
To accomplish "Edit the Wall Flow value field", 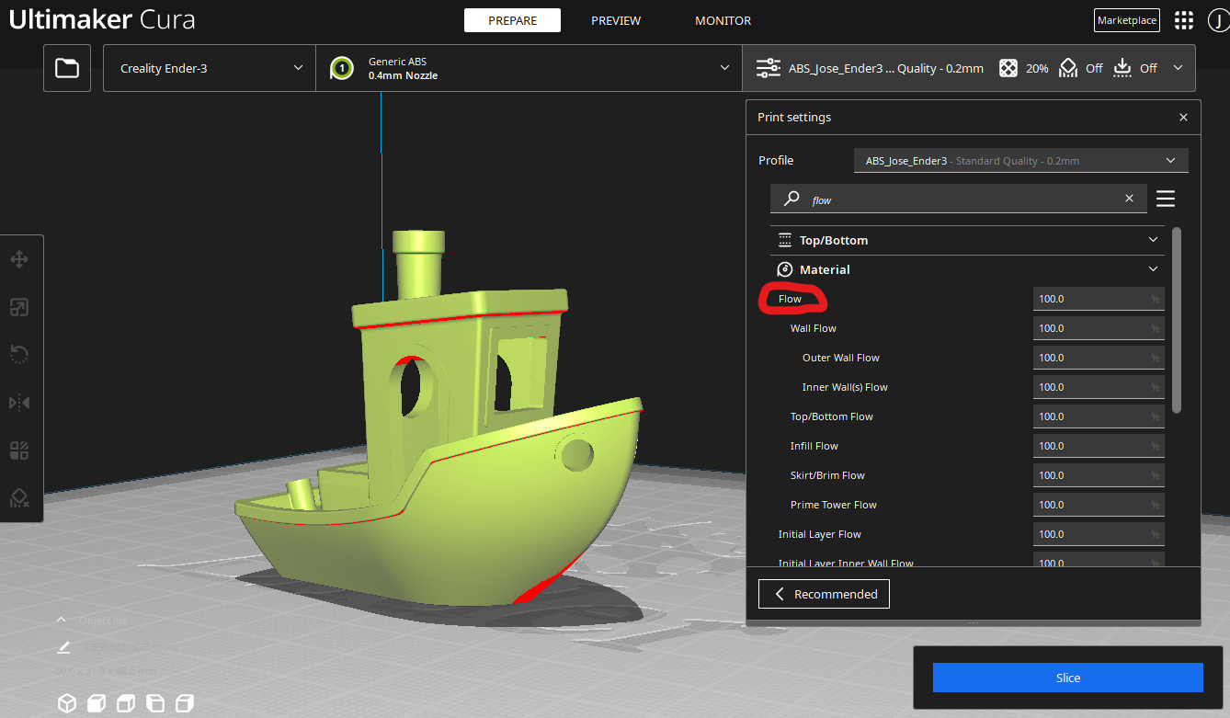I will click(x=1099, y=328).
